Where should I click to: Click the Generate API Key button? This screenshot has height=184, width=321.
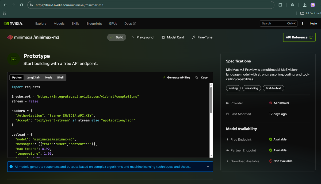tap(176, 77)
